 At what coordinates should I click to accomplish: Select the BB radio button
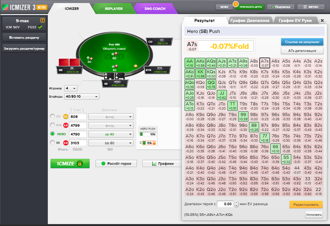pyautogui.click(x=52, y=143)
